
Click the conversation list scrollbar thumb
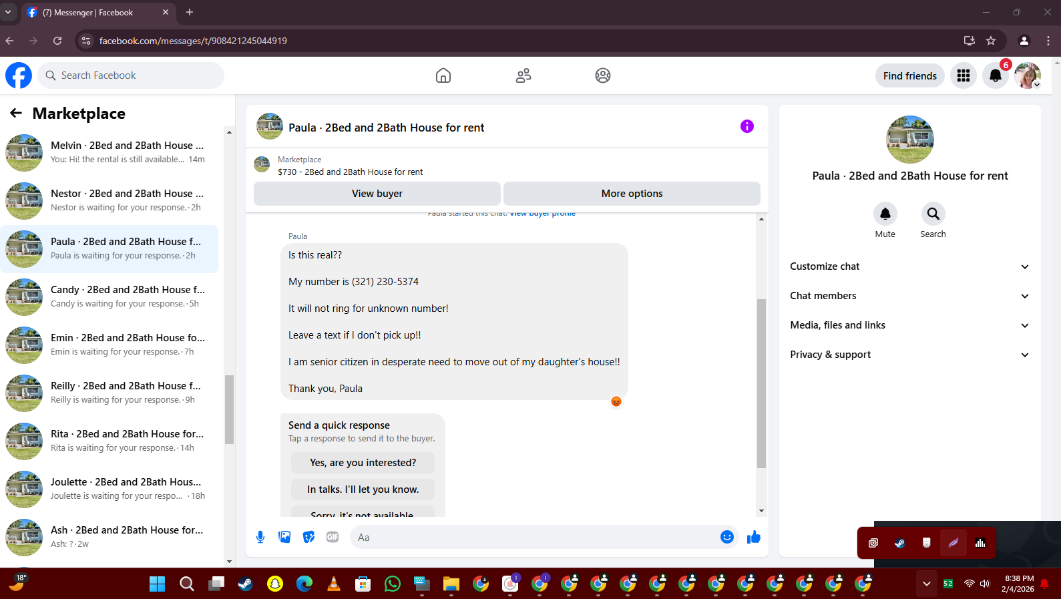coord(229,409)
